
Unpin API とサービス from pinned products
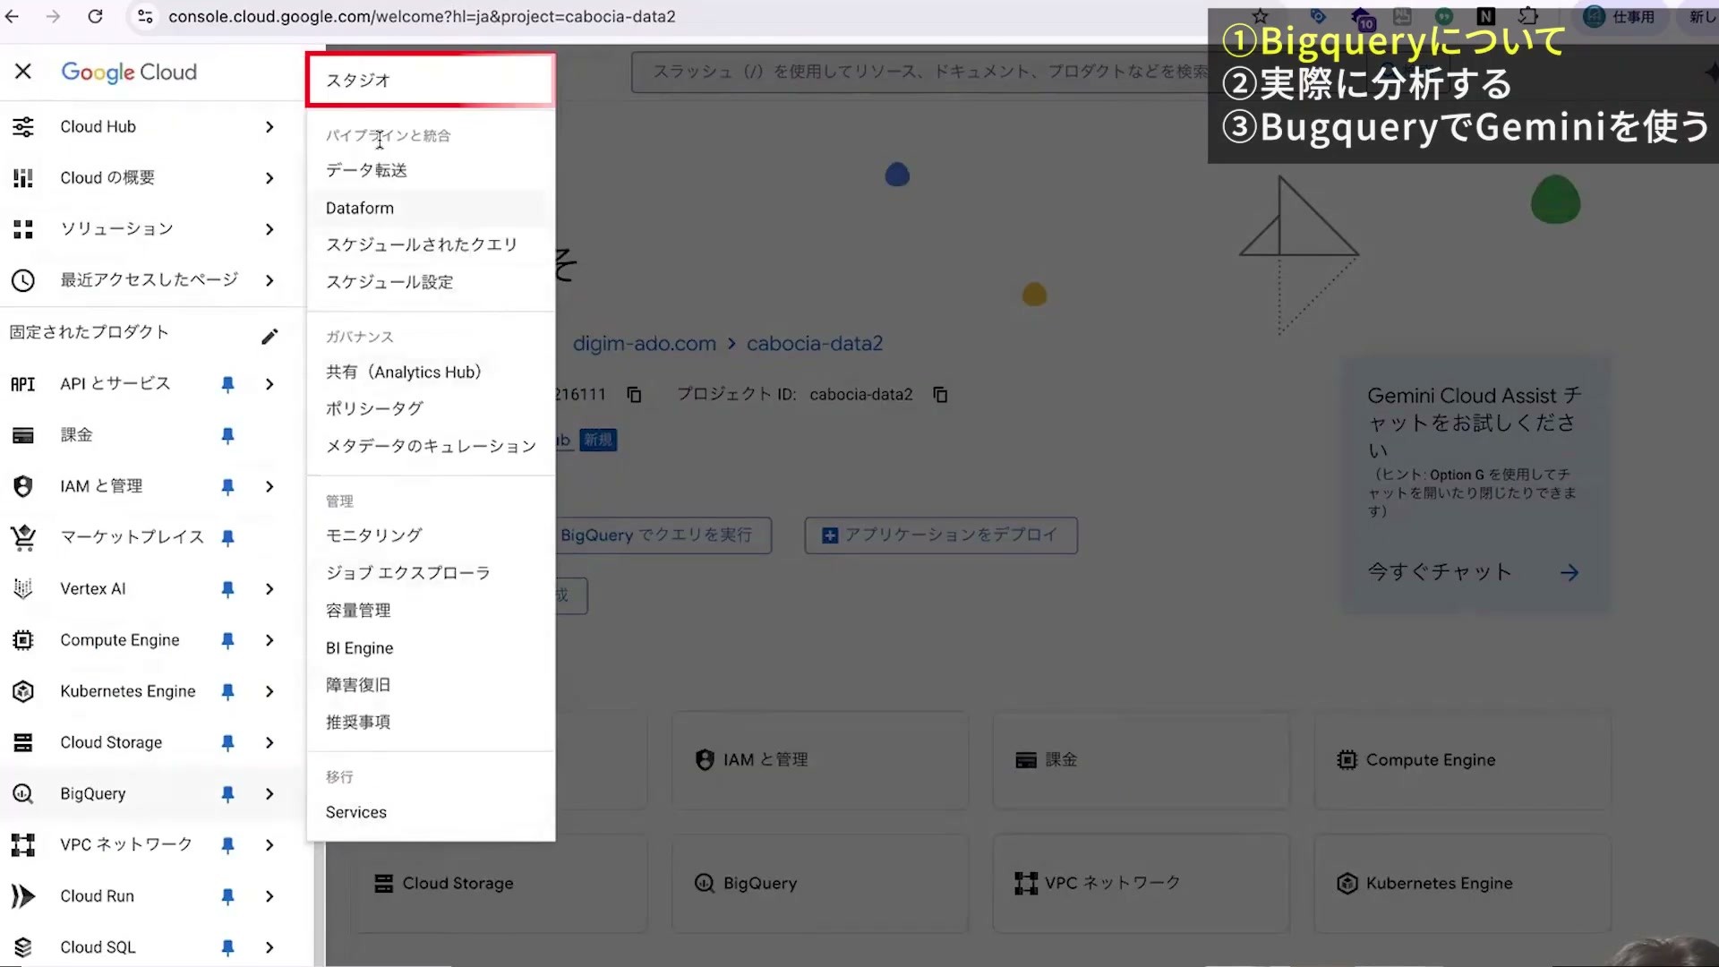click(227, 384)
